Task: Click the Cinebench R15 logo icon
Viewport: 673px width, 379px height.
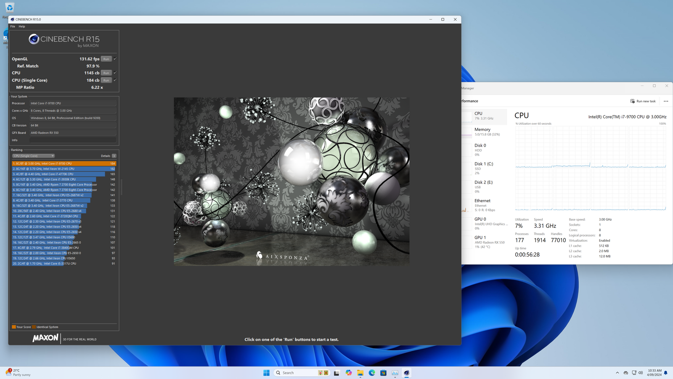Action: [34, 39]
